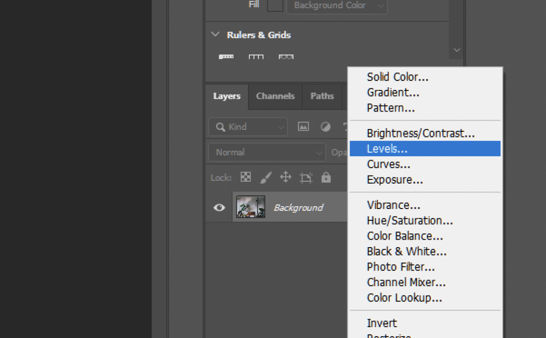Screen dimensions: 546x338
Task: Click the rulers icon under Rulers & Grids
Action: (226, 56)
